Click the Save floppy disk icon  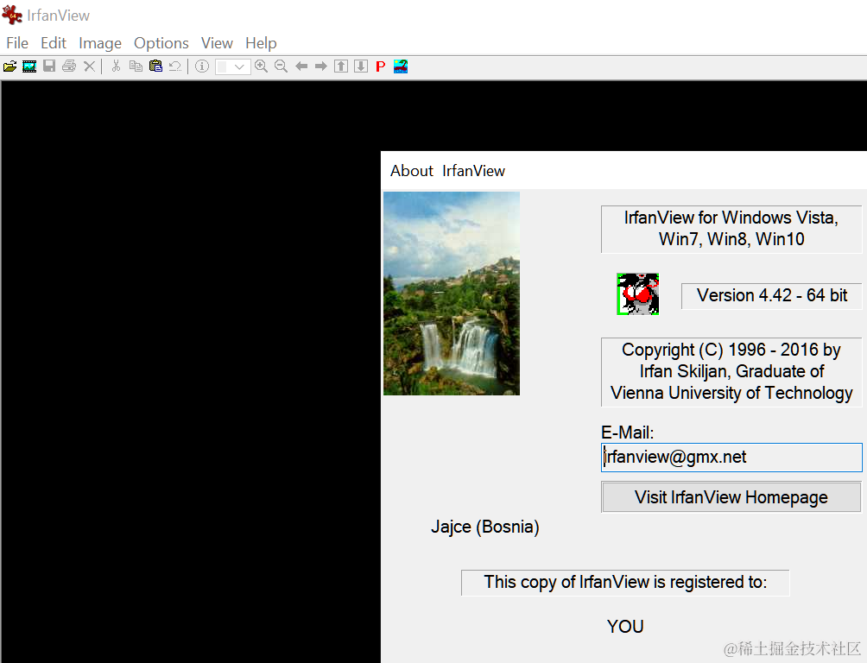click(49, 66)
